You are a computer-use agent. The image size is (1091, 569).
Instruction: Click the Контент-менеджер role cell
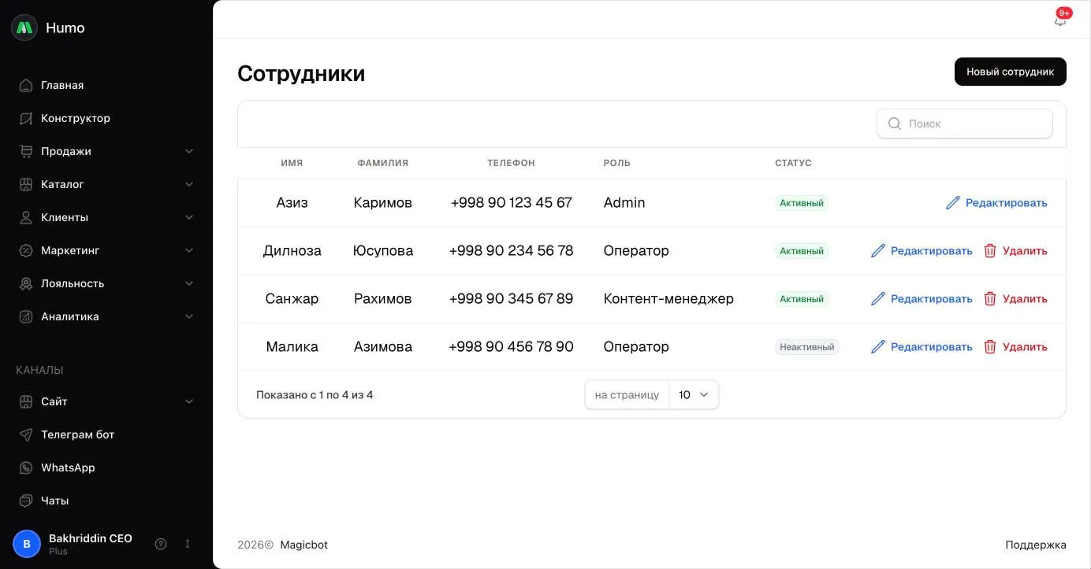668,299
